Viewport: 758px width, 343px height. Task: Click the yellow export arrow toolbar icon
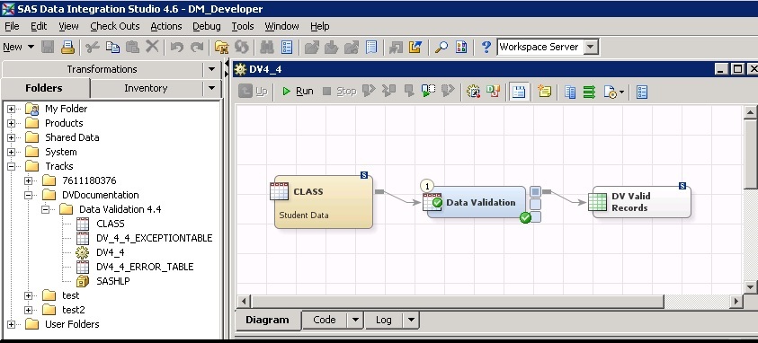tap(415, 47)
